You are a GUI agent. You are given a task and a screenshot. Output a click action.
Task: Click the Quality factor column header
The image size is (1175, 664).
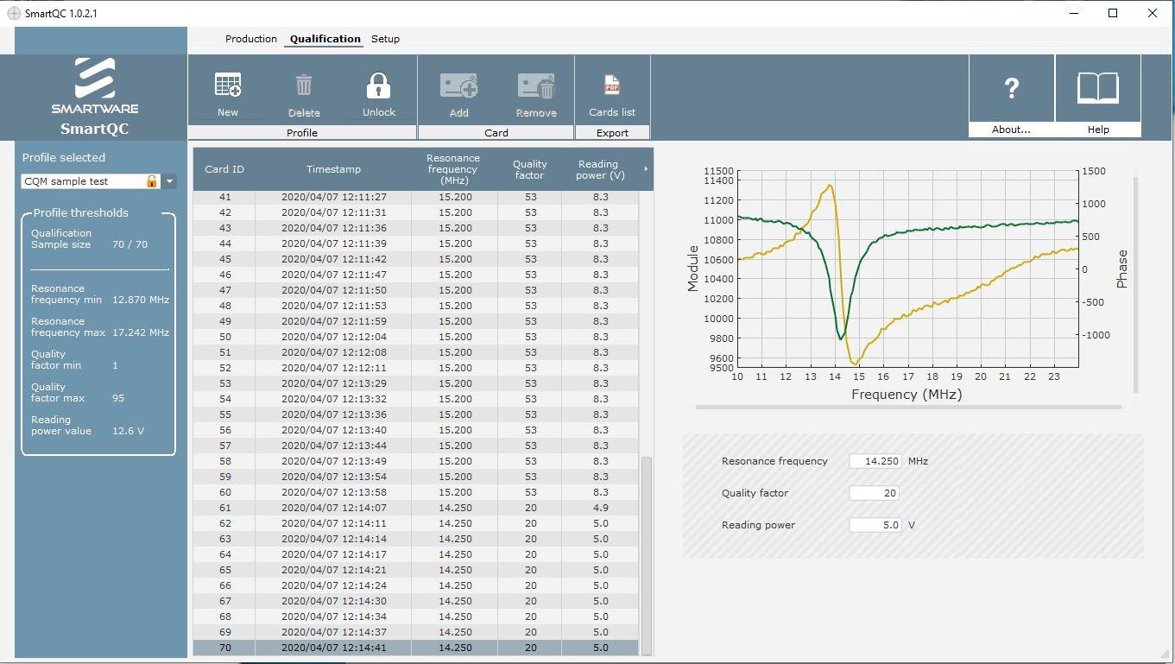[529, 169]
